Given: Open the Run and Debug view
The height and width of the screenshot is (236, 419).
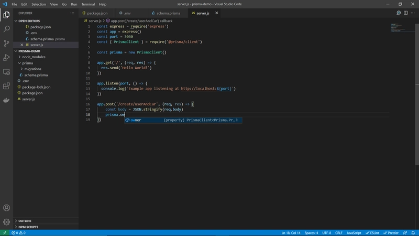Looking at the screenshot, I should (x=6, y=58).
